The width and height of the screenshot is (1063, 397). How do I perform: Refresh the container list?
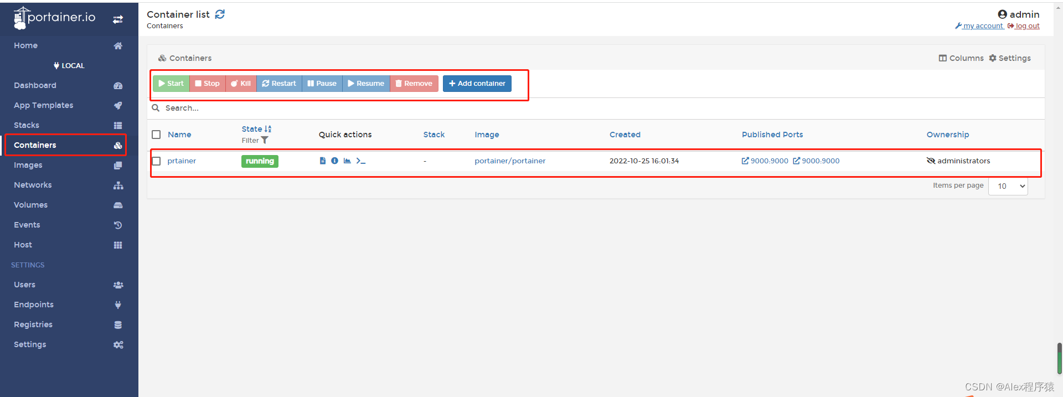[220, 14]
